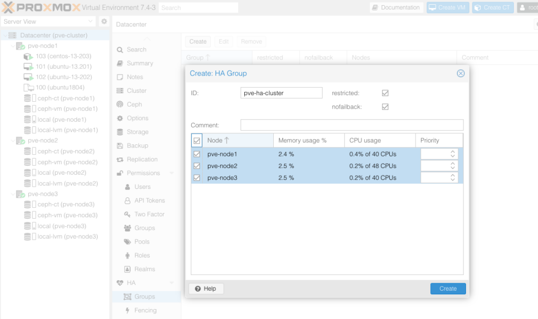Click the tree settings gear icon
Screen dimensions: 538x319
tap(104, 21)
